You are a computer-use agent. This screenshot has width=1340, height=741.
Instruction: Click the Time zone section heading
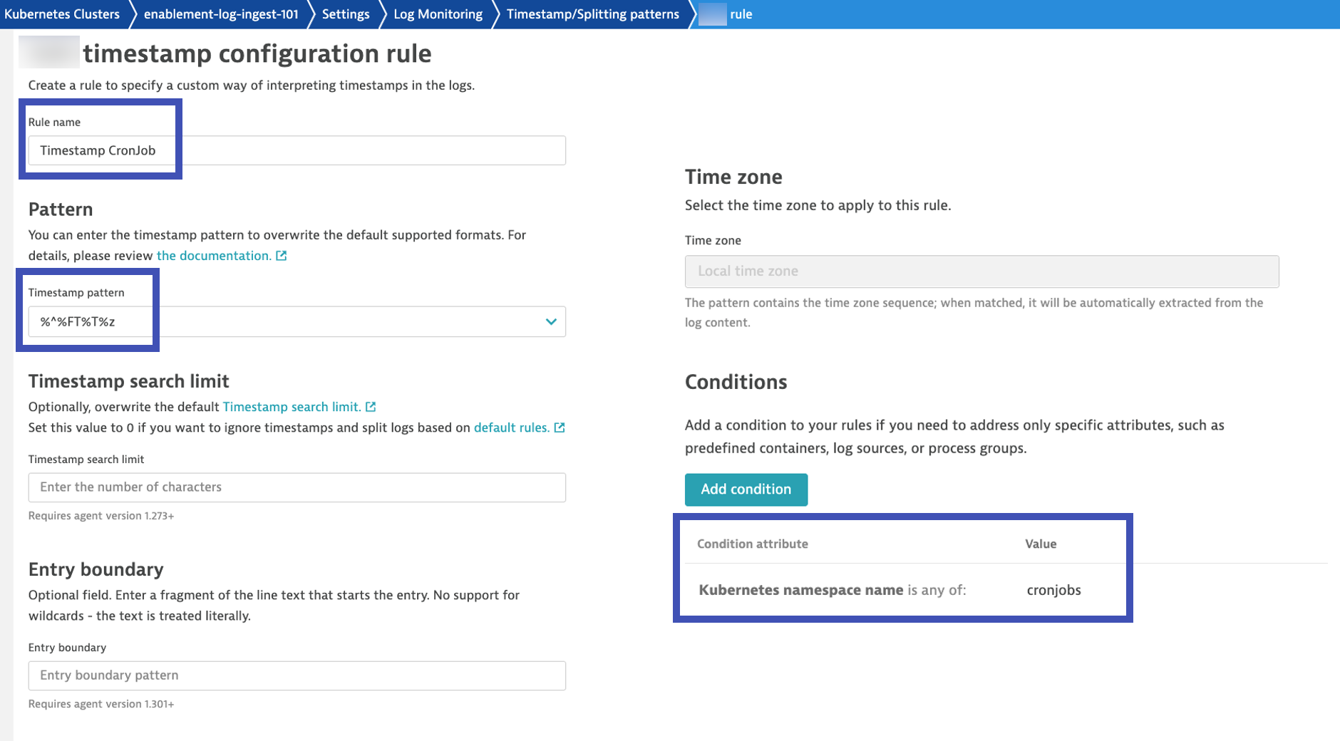pos(733,177)
